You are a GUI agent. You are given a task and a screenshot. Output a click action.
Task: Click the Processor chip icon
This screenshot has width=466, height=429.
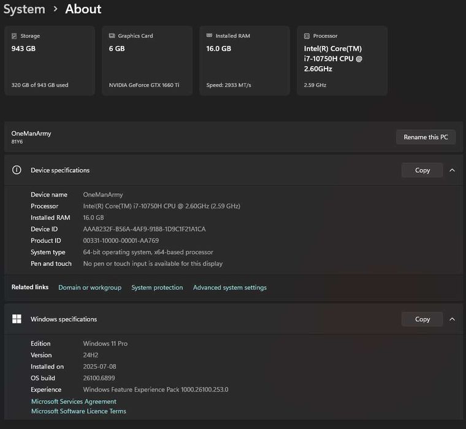click(307, 36)
